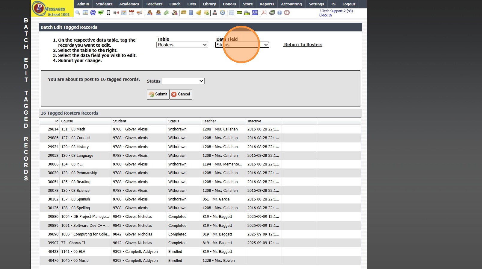The image size is (482, 269).
Task: Open the red calendar date icon
Action: coord(132,13)
